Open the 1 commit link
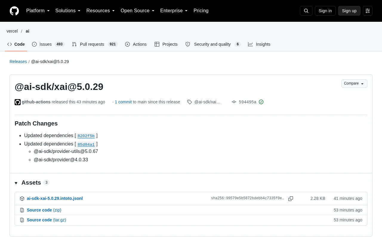 coord(123,102)
